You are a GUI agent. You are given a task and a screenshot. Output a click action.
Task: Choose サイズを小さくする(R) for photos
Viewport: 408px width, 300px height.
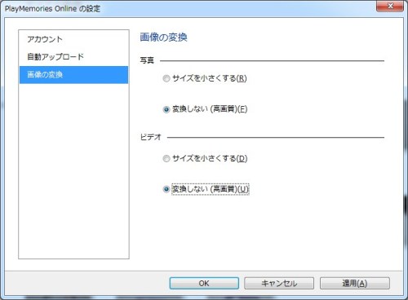[x=205, y=78]
